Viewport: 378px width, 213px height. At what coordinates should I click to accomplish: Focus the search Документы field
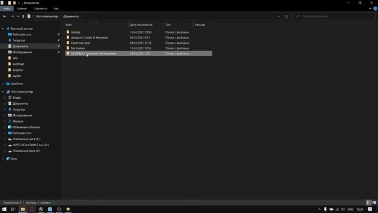coord(334,17)
